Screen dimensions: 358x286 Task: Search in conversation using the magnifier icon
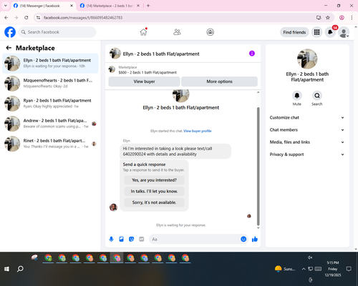tap(317, 96)
